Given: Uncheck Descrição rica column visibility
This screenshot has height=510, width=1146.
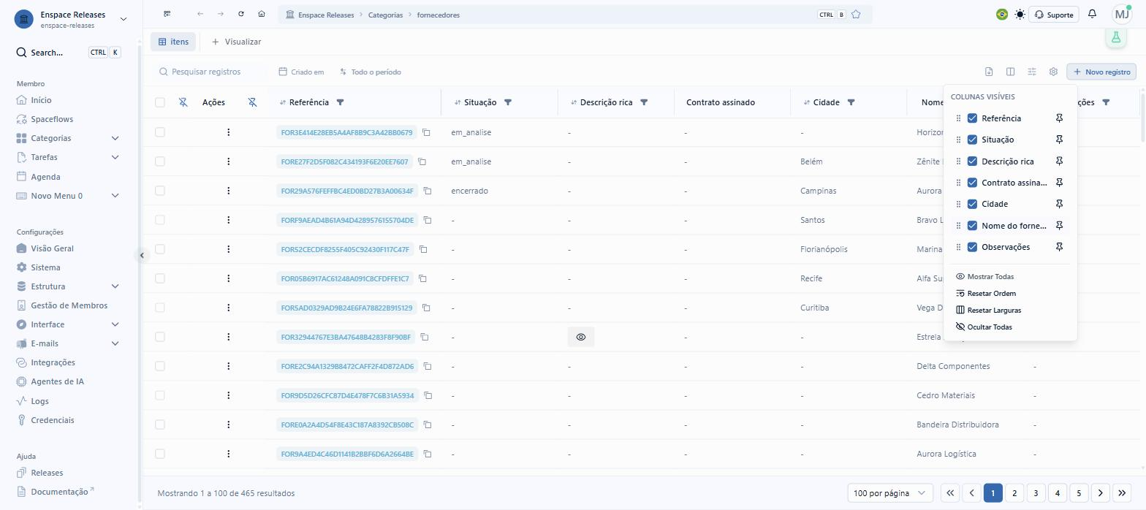Looking at the screenshot, I should click(972, 161).
